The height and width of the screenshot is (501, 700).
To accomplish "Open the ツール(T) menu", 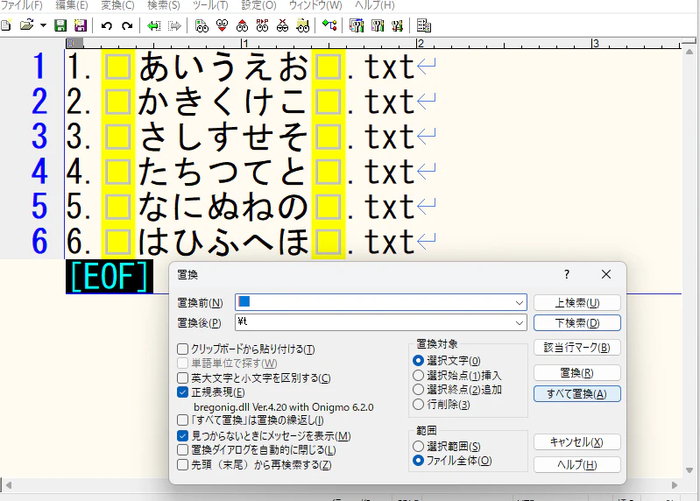I will (210, 5).
